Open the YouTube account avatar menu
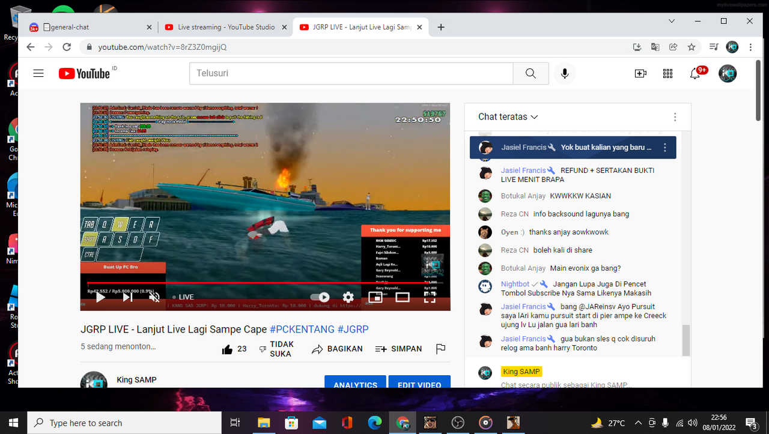The image size is (769, 434). coord(728,73)
